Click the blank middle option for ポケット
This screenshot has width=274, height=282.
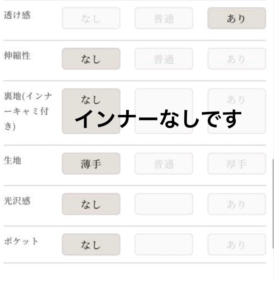(164, 245)
